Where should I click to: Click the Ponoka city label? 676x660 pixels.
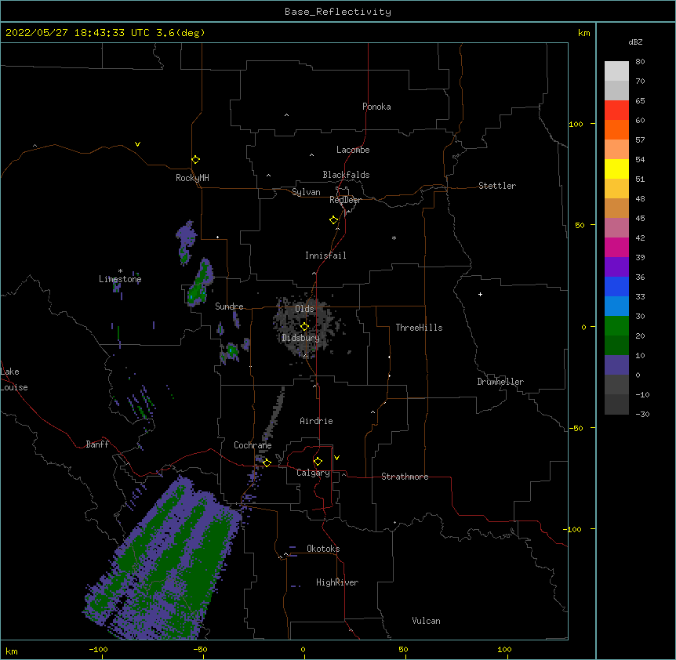pyautogui.click(x=376, y=107)
